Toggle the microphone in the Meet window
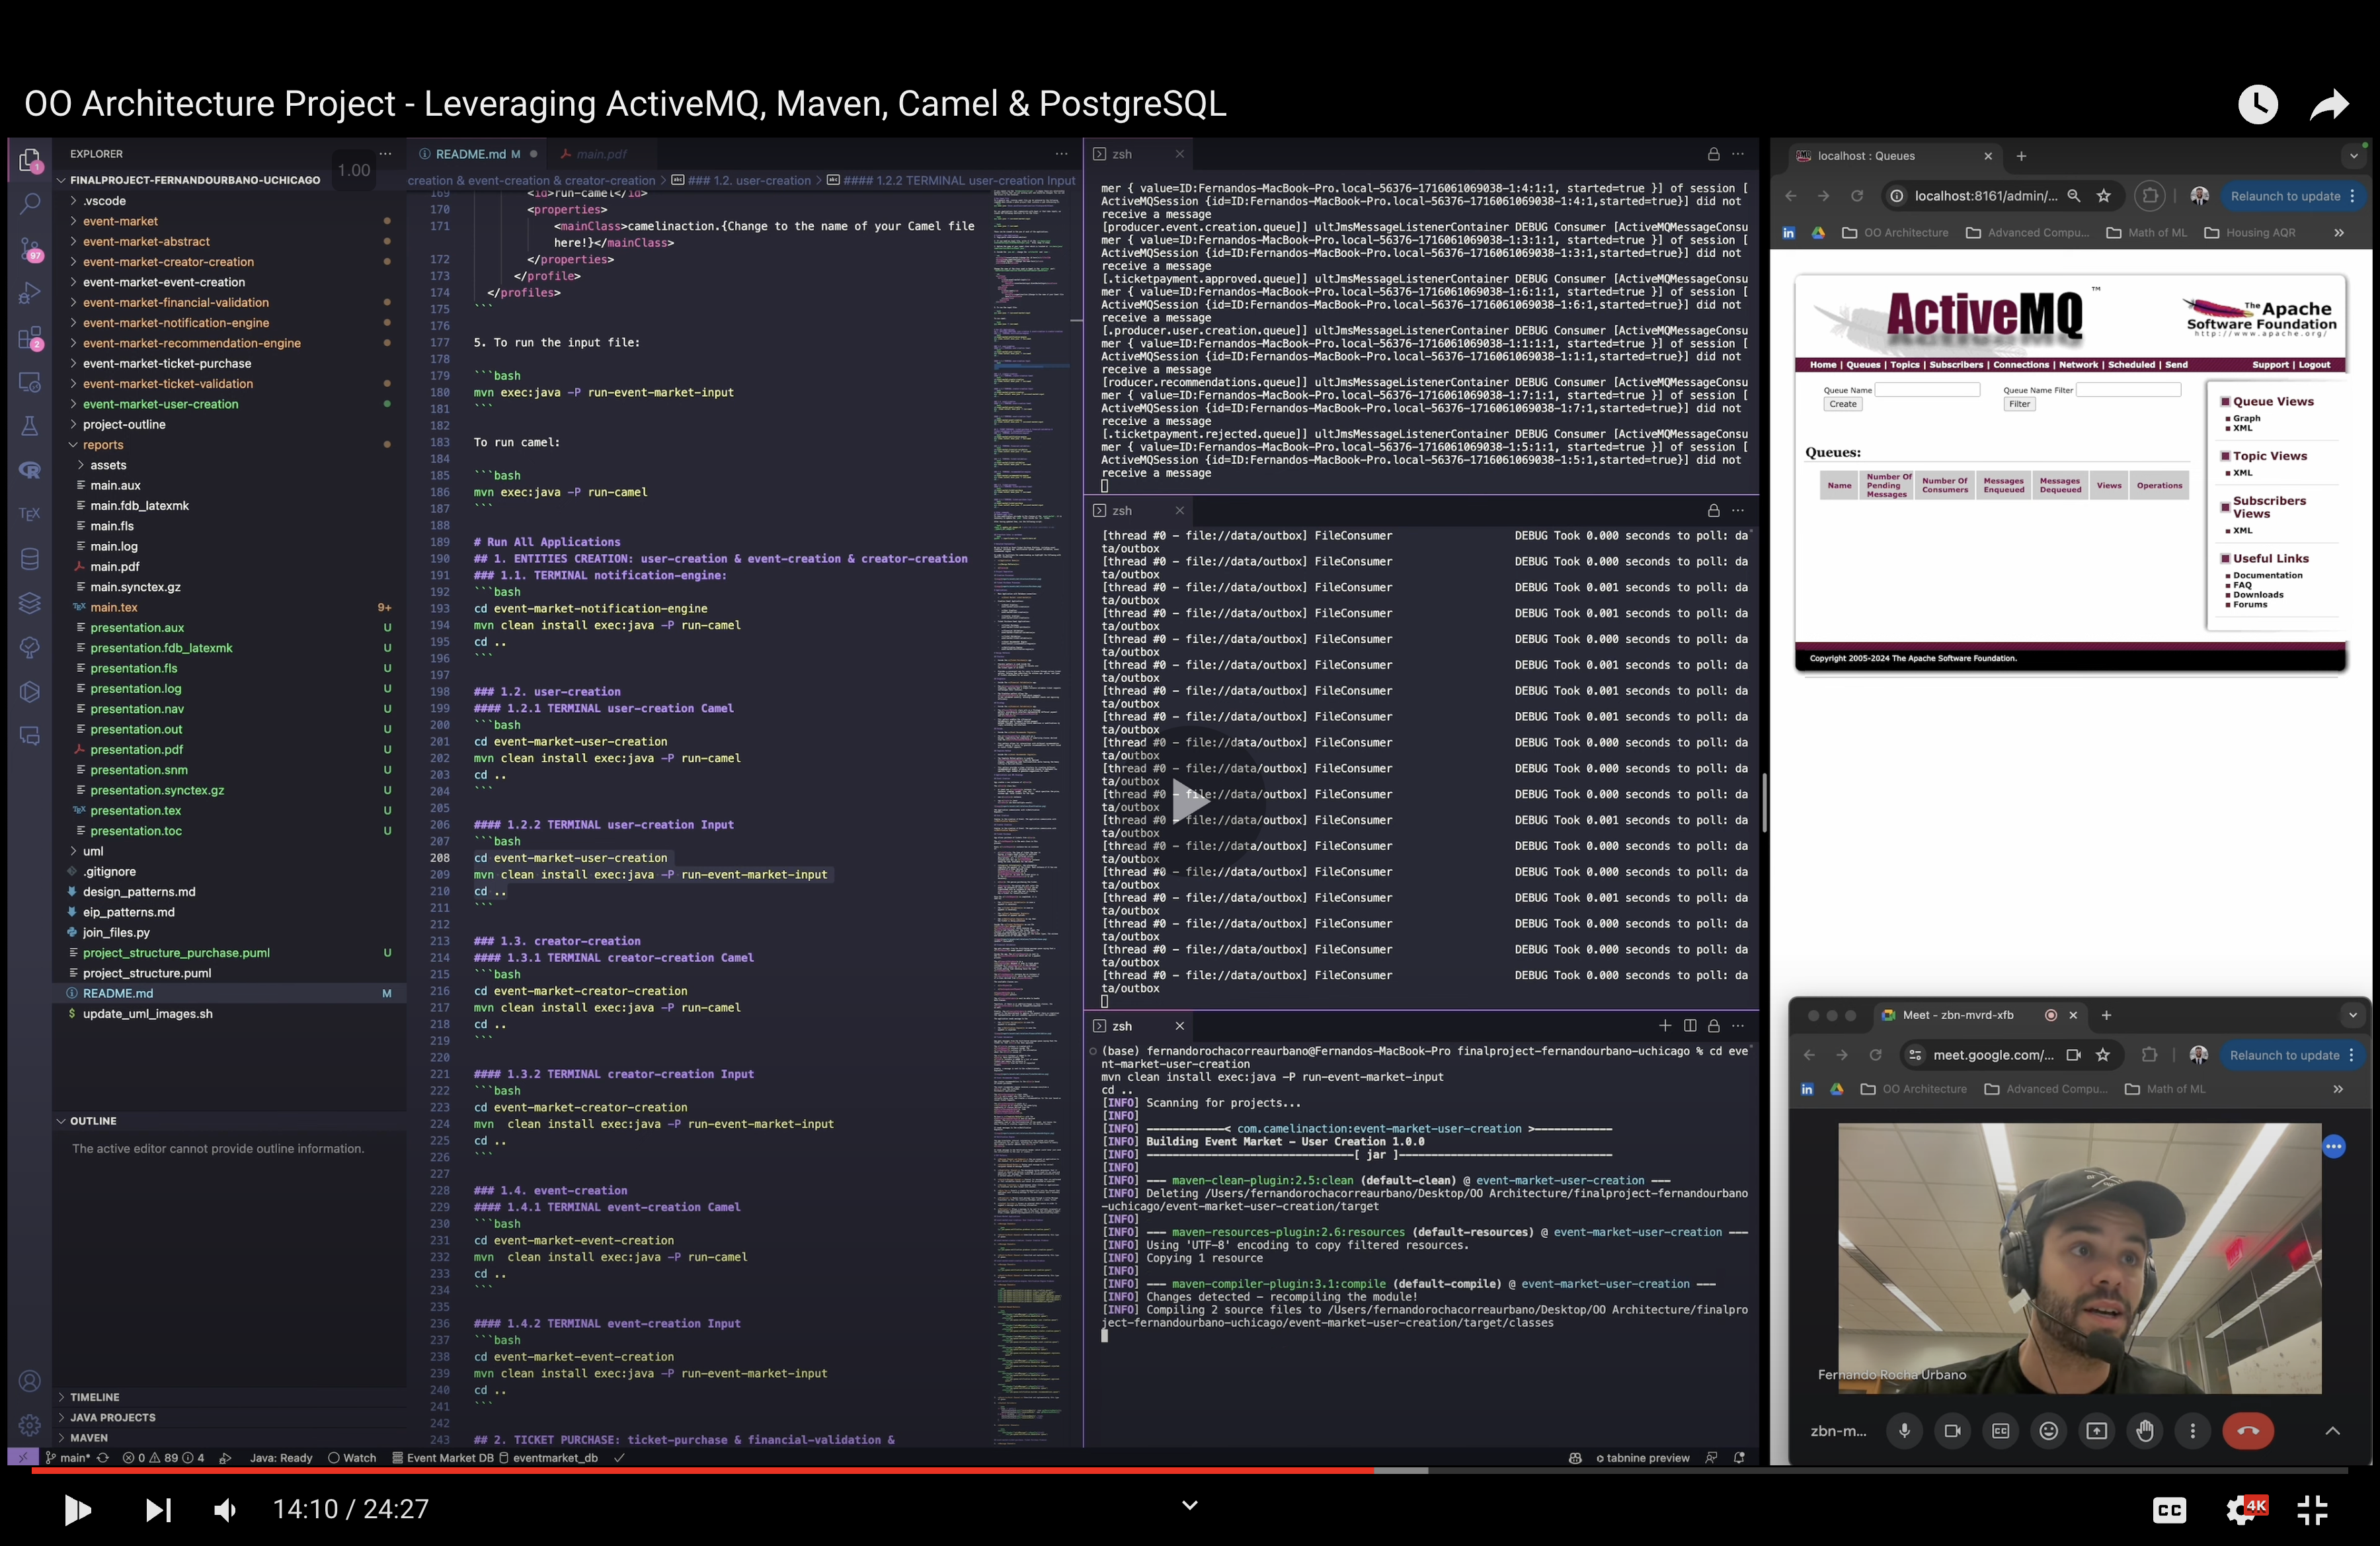The height and width of the screenshot is (1546, 2380). point(1904,1431)
